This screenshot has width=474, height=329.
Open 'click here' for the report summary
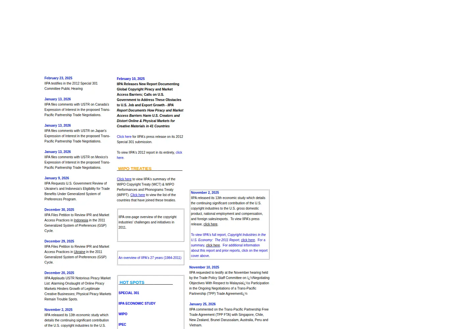tap(213, 245)
